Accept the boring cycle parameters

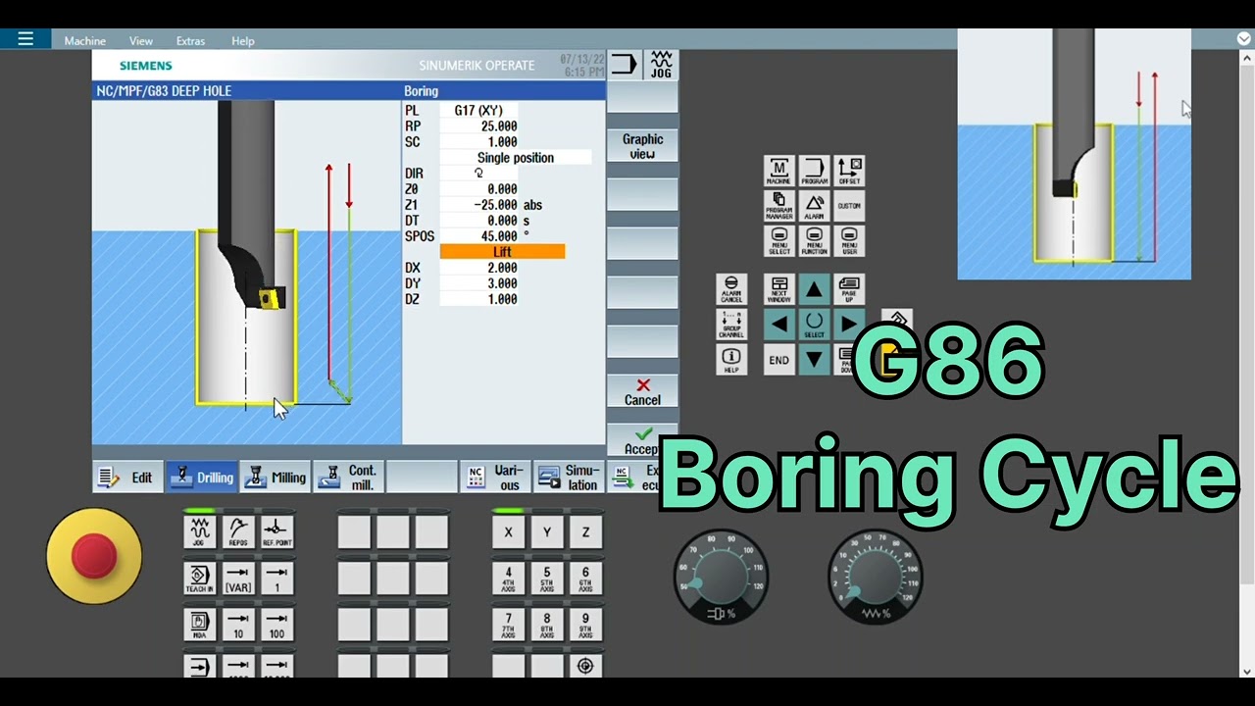(x=642, y=440)
